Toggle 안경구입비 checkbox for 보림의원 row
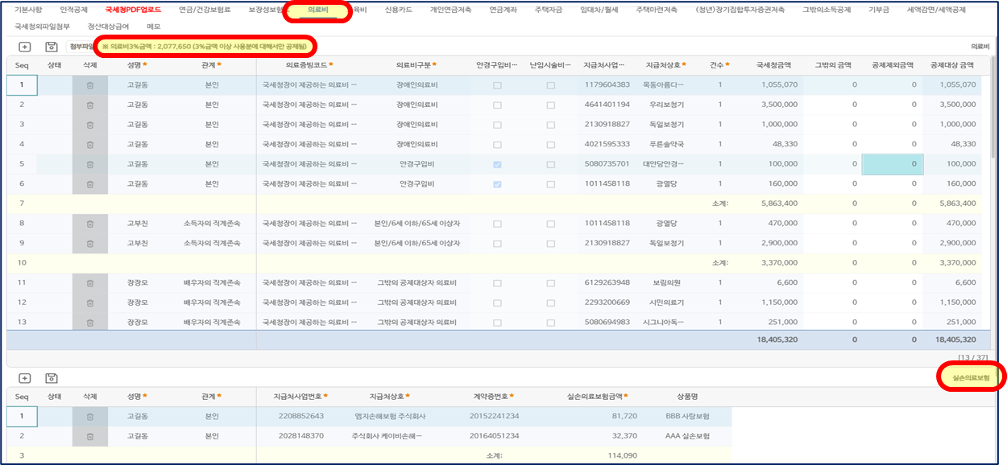 point(497,282)
